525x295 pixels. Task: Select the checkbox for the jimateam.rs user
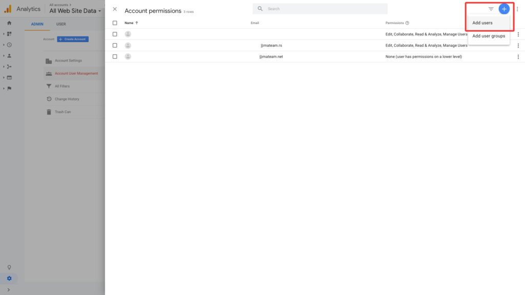point(114,45)
